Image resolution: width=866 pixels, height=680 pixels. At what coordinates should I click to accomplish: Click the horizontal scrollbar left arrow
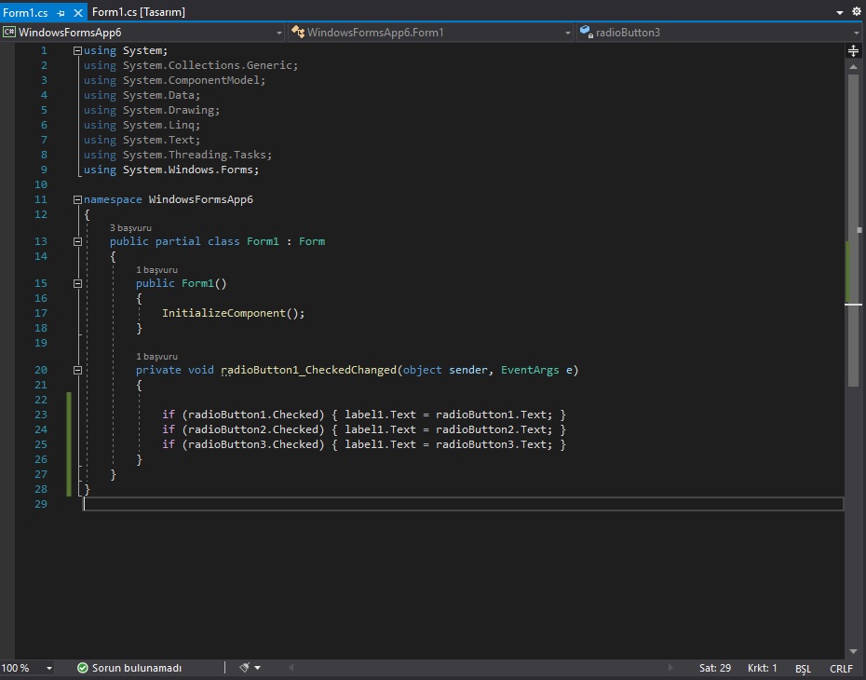[291, 668]
